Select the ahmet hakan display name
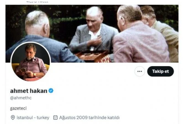Screen dimensions: 184x124 [x=29, y=91]
